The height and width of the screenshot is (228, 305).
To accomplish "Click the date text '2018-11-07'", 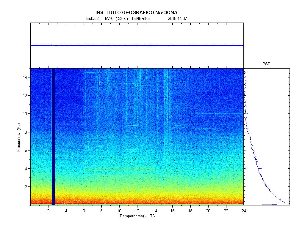I will point(177,18).
